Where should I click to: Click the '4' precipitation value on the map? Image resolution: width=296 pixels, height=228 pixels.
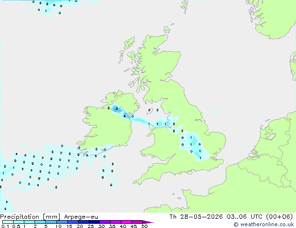125,116
